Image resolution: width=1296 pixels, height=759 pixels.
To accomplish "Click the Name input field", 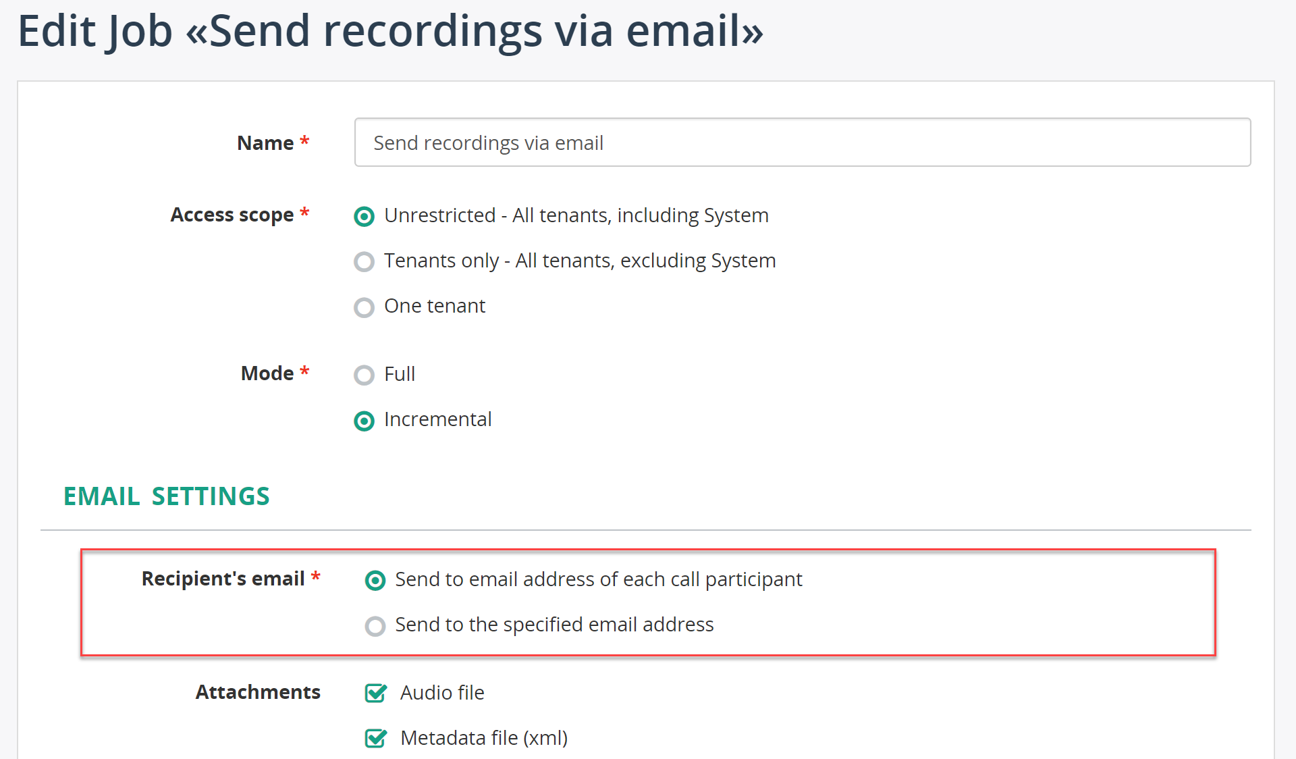I will click(802, 142).
